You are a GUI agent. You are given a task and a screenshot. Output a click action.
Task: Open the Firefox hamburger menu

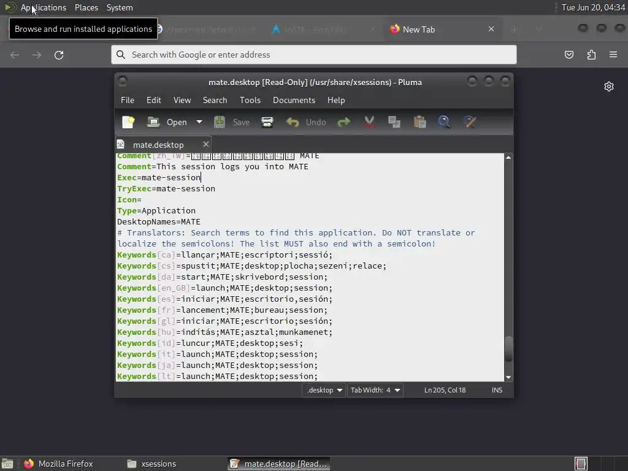(x=613, y=55)
